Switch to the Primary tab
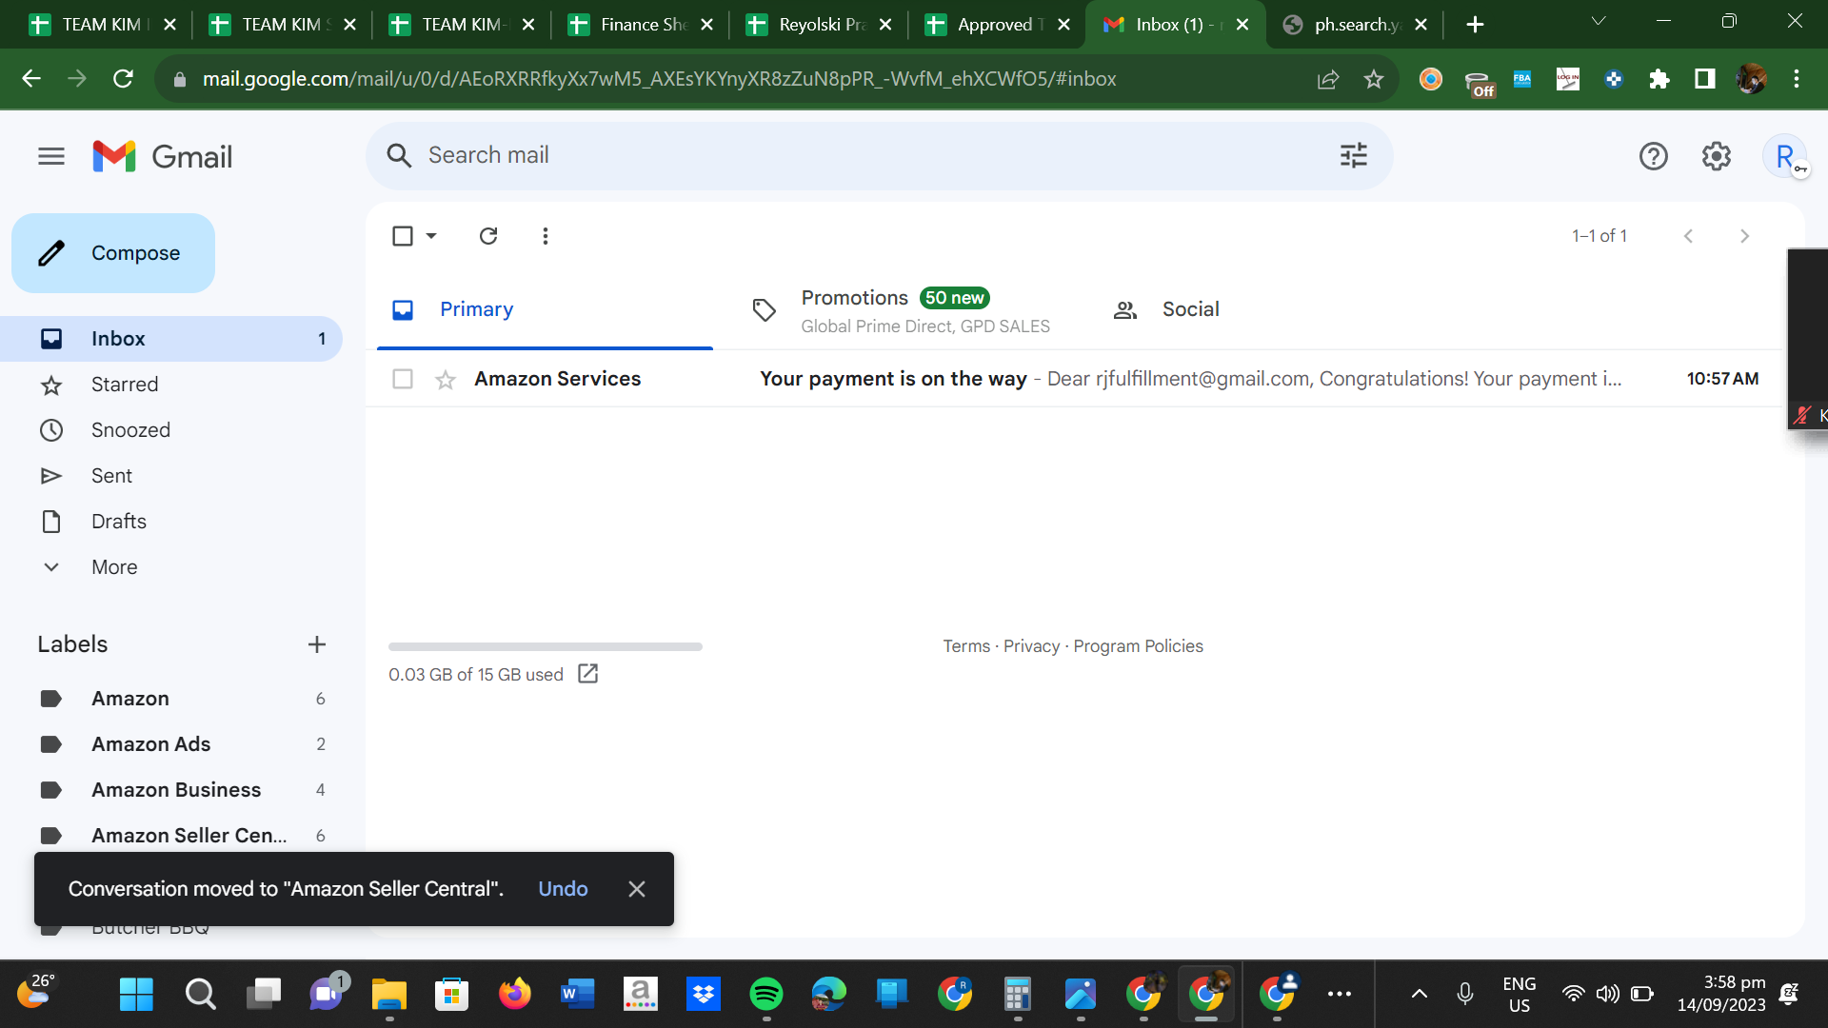The image size is (1828, 1028). (x=545, y=310)
